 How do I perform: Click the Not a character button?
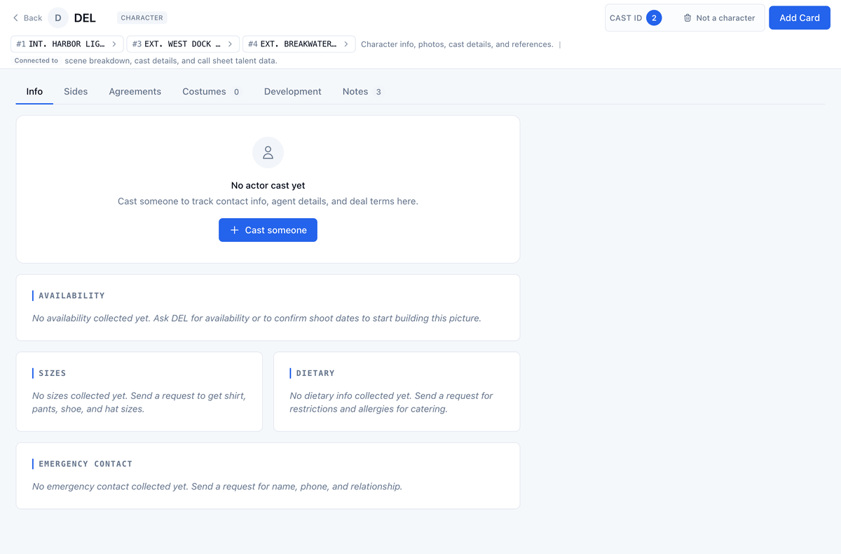[719, 18]
